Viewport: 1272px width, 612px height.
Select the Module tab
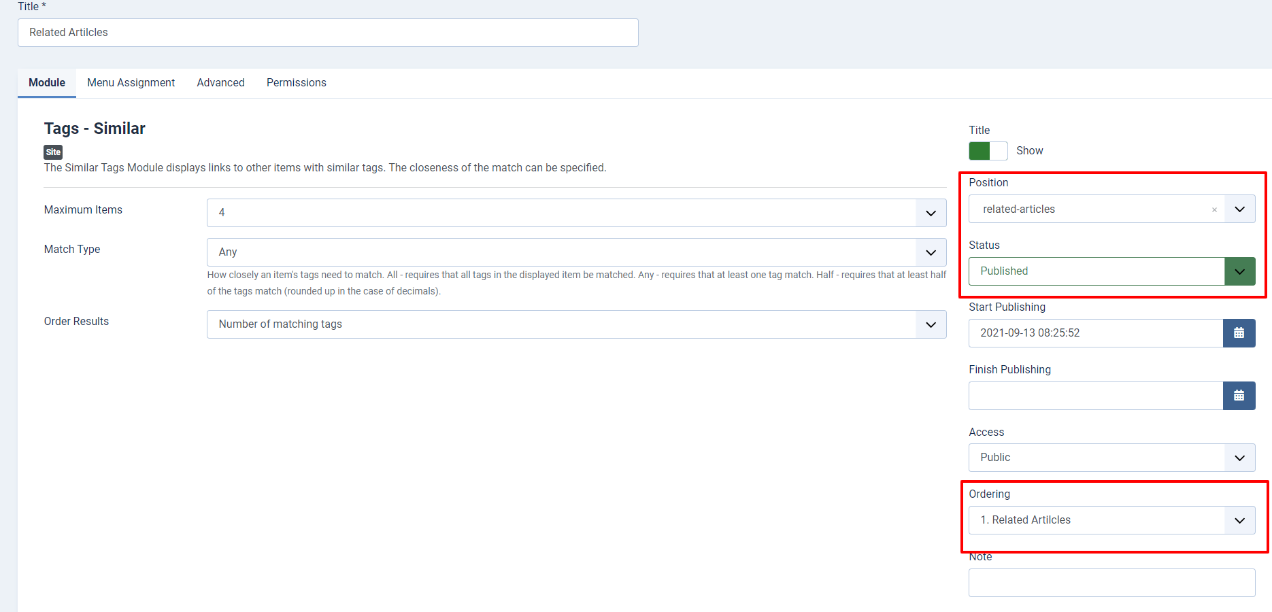(47, 83)
